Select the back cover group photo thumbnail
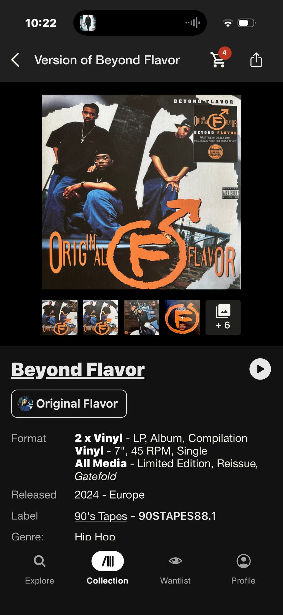The width and height of the screenshot is (283, 615). tap(141, 317)
